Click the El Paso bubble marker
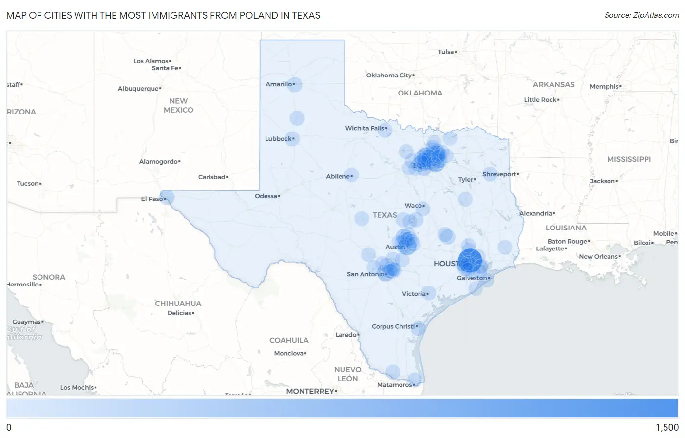Screen dimensions: 685x438 pyautogui.click(x=167, y=197)
